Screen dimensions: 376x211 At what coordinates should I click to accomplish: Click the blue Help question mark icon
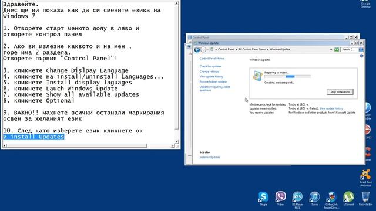click(x=361, y=56)
